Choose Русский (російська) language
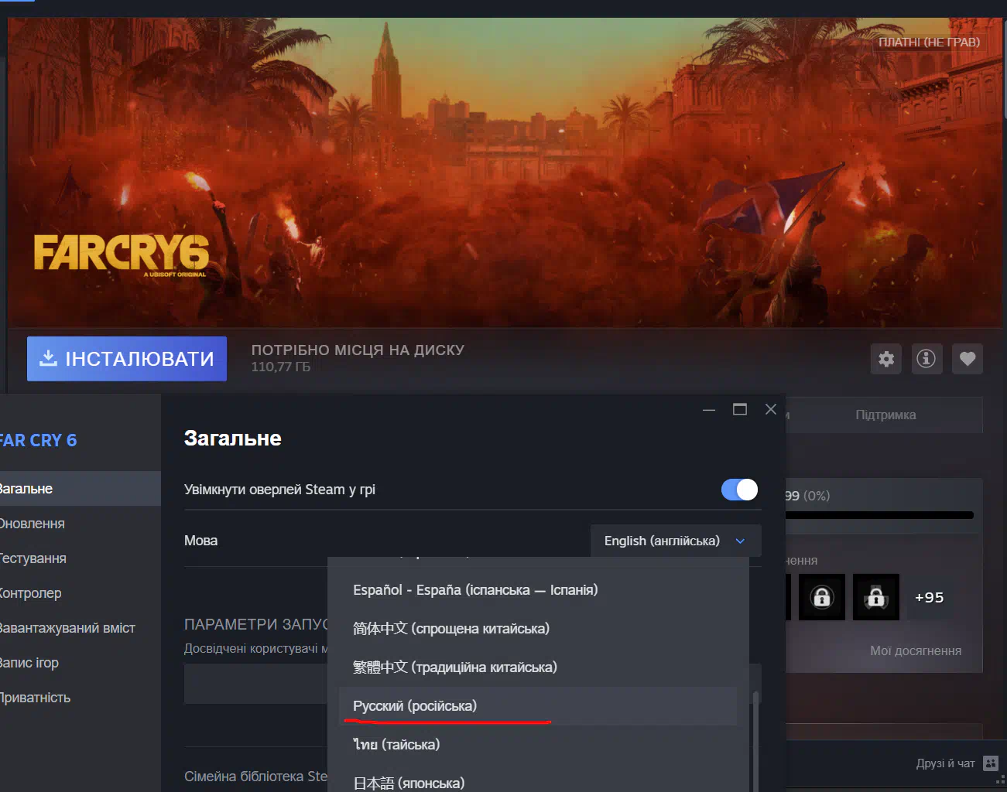This screenshot has width=1007, height=792. tap(539, 706)
